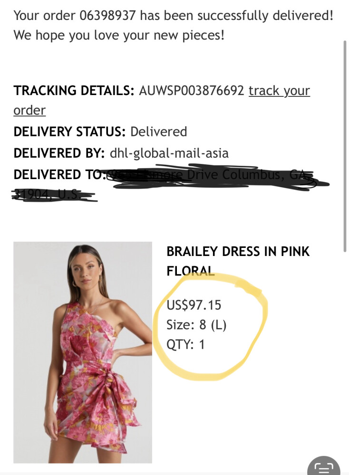Tap the "DELIVERY STATUS:" label
Viewport: 349px width, 475px height.
click(x=70, y=132)
